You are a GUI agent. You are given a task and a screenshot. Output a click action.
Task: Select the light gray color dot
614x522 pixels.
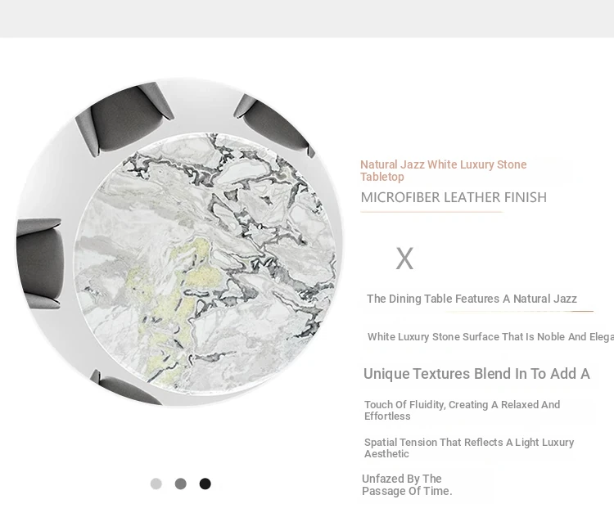tap(156, 484)
